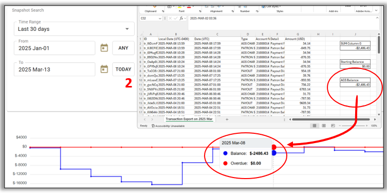The width and height of the screenshot is (387, 193).
Task: Select column J header in Excel
Action: pyautogui.click(x=355, y=34)
